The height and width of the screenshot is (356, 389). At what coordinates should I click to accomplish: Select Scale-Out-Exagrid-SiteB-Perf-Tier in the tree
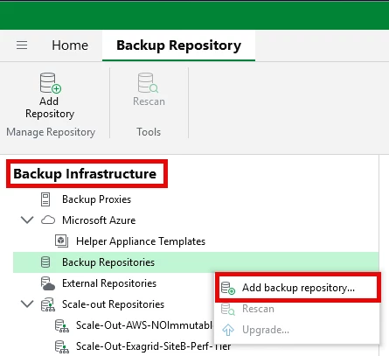coord(153,346)
